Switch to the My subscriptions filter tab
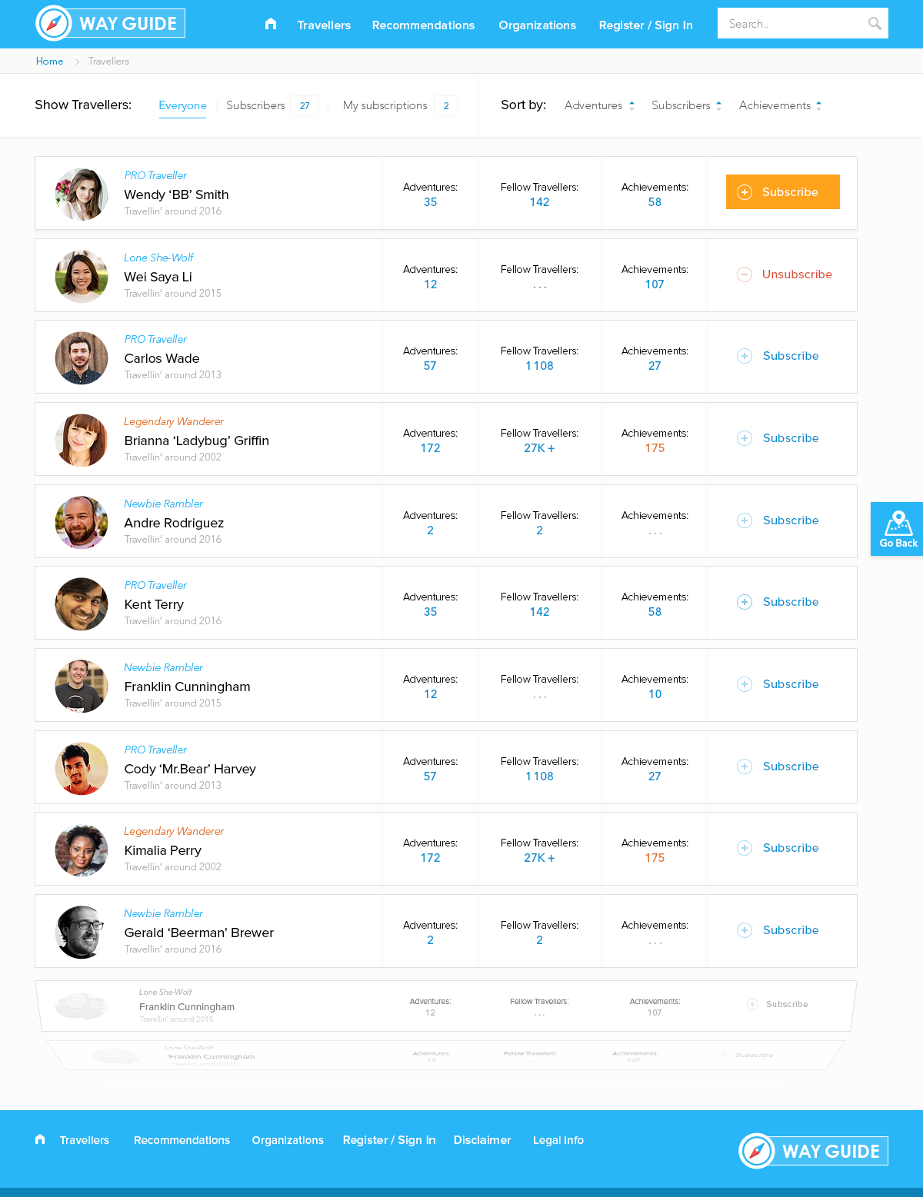 pos(385,105)
